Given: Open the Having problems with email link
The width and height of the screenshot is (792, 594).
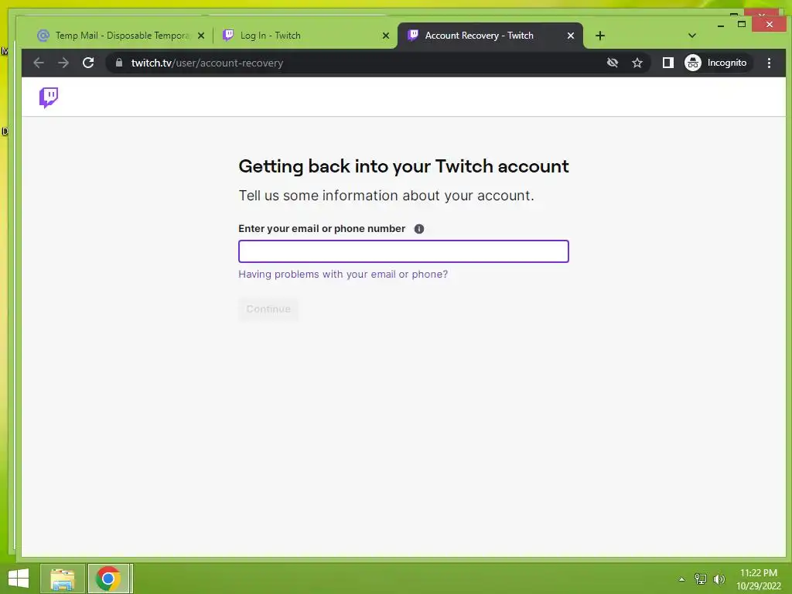Looking at the screenshot, I should [343, 275].
